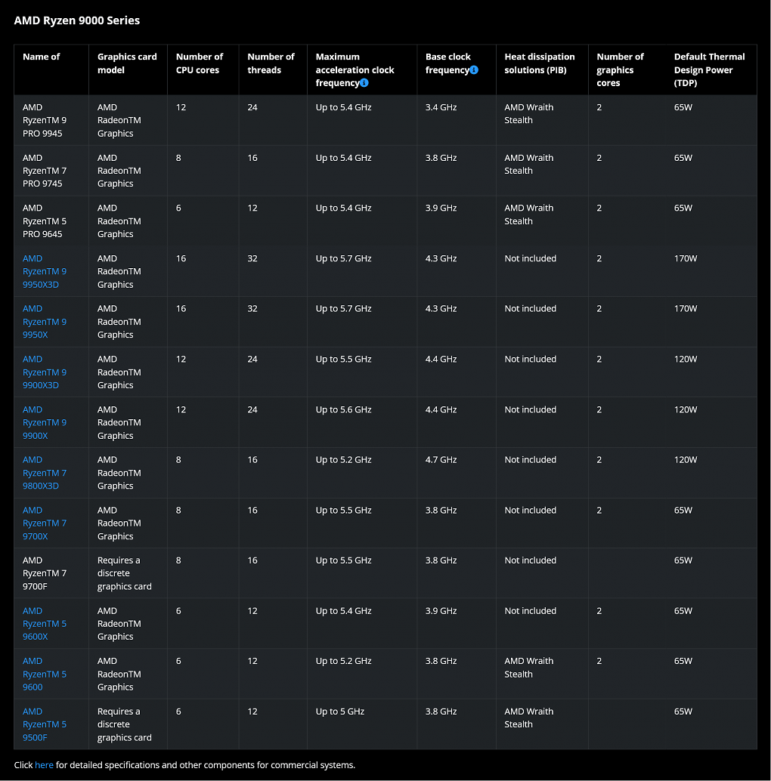
Task: Open the AMD Ryzen 5 9600 link
Action: click(45, 674)
